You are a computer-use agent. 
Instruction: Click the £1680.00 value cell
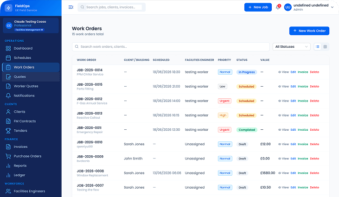point(268,173)
